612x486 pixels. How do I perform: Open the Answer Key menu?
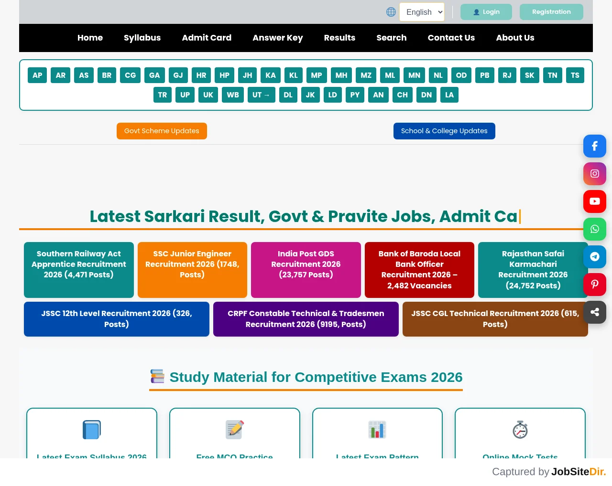coord(278,38)
